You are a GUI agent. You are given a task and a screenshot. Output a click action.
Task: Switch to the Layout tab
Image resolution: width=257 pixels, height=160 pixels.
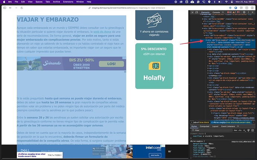point(215,126)
